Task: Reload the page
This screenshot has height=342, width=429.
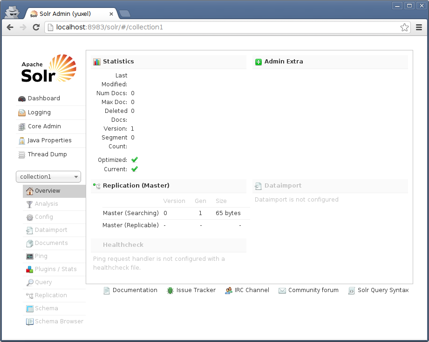Action: click(x=36, y=28)
